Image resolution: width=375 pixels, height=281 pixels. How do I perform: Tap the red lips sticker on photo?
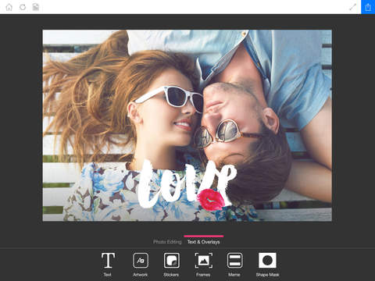(x=211, y=199)
